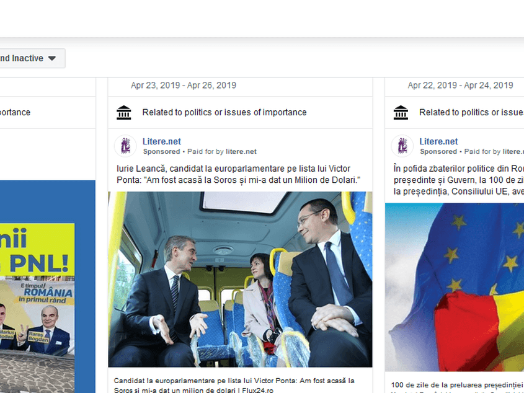Viewport: 524px width, 393px height.
Task: Click the dropdown arrow beside Inactive
Action: point(52,58)
